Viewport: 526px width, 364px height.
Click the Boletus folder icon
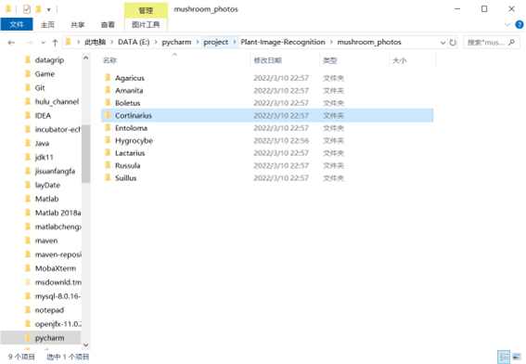(108, 103)
